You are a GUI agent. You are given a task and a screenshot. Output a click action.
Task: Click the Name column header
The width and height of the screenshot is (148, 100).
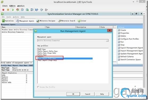click(x=23, y=27)
